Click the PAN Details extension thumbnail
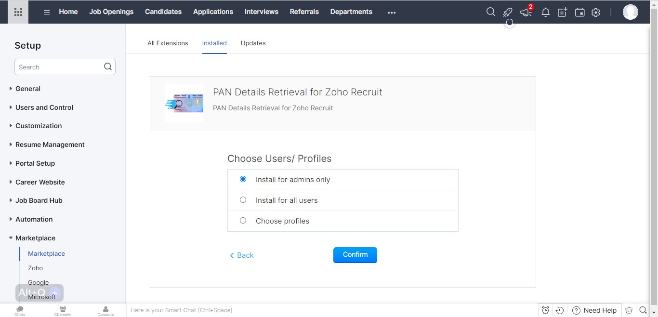 pyautogui.click(x=184, y=103)
